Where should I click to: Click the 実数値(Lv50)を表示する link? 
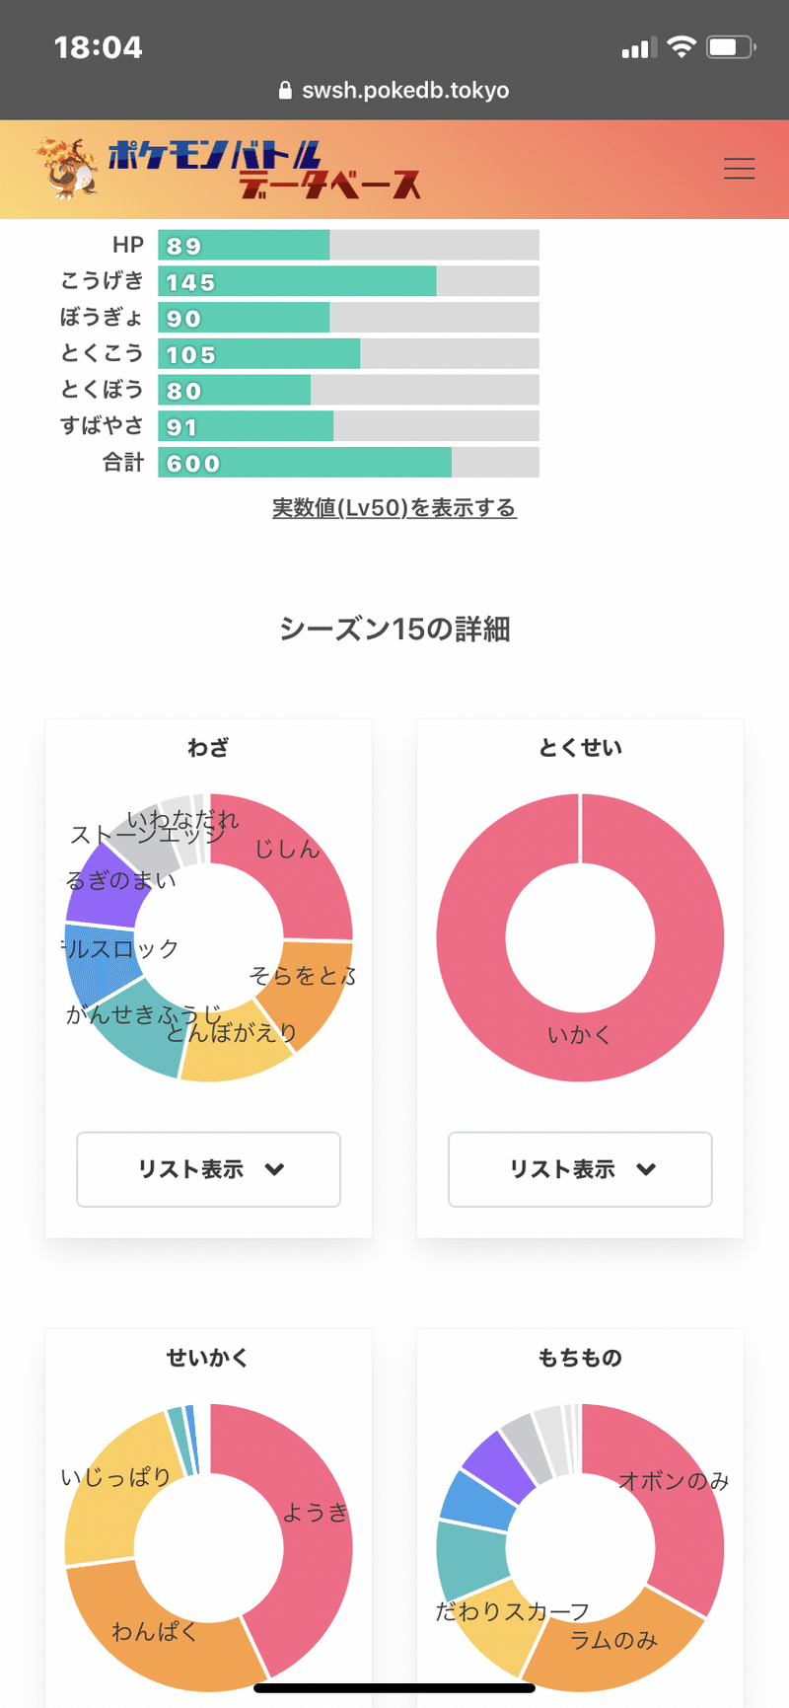point(394,508)
